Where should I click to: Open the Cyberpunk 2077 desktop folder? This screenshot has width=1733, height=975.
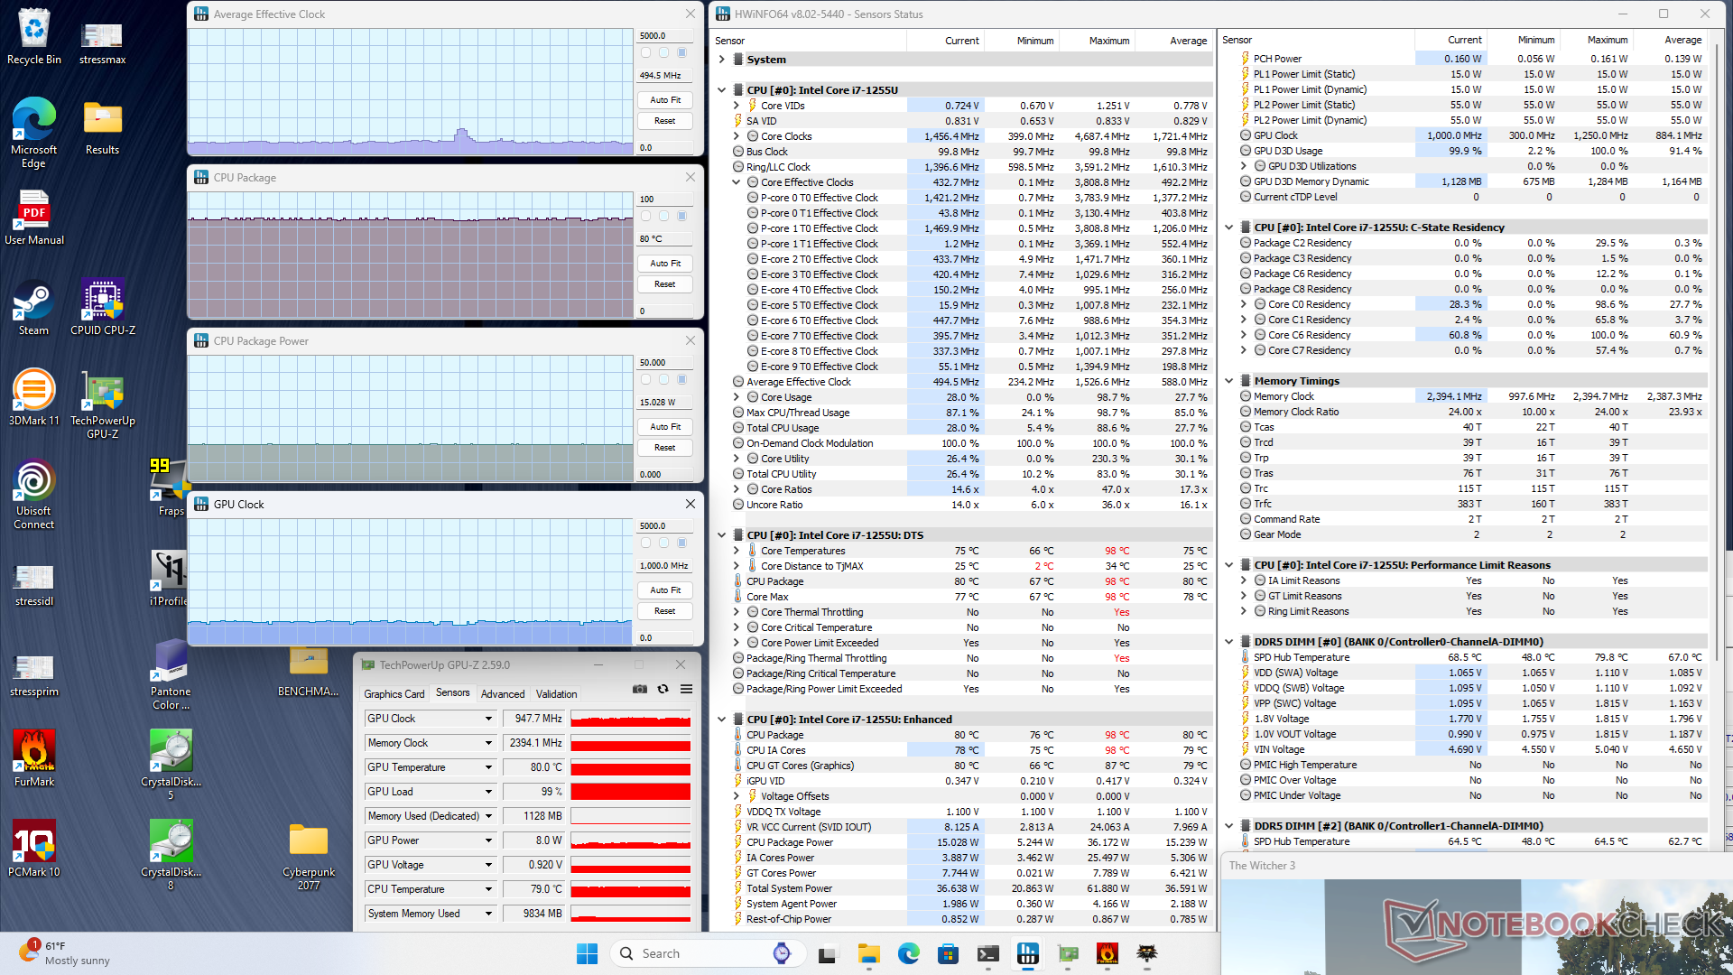pos(309,856)
